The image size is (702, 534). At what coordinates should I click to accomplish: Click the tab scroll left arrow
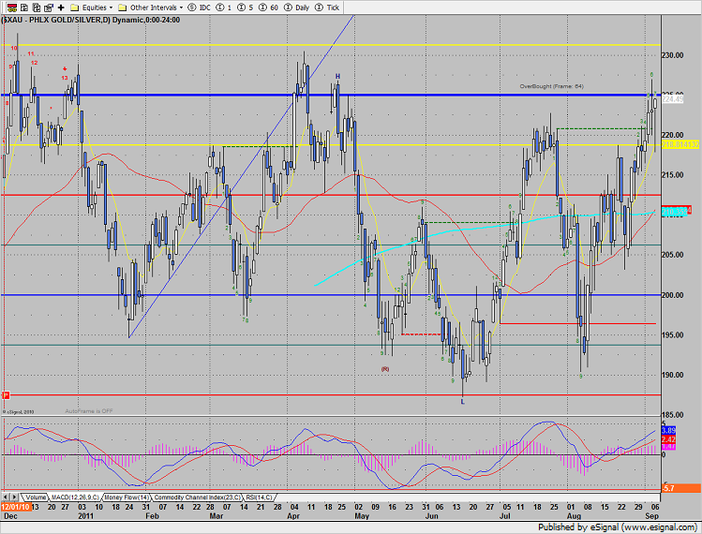(x=6, y=497)
